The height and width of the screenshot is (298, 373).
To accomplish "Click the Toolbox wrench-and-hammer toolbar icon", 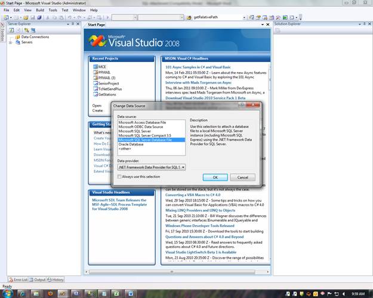I will [278, 17].
